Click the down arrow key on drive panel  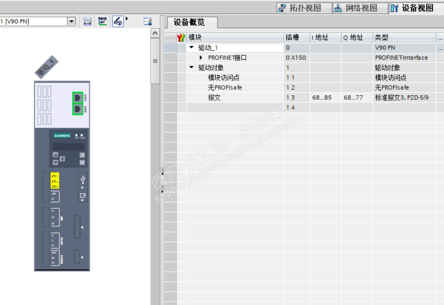tap(55, 162)
